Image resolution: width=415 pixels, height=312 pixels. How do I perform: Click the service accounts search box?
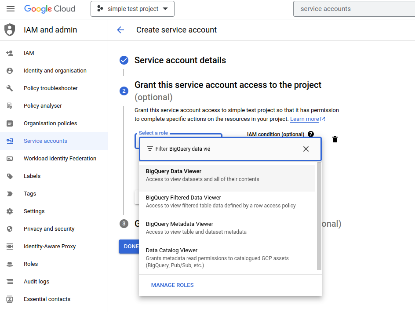[x=352, y=9]
